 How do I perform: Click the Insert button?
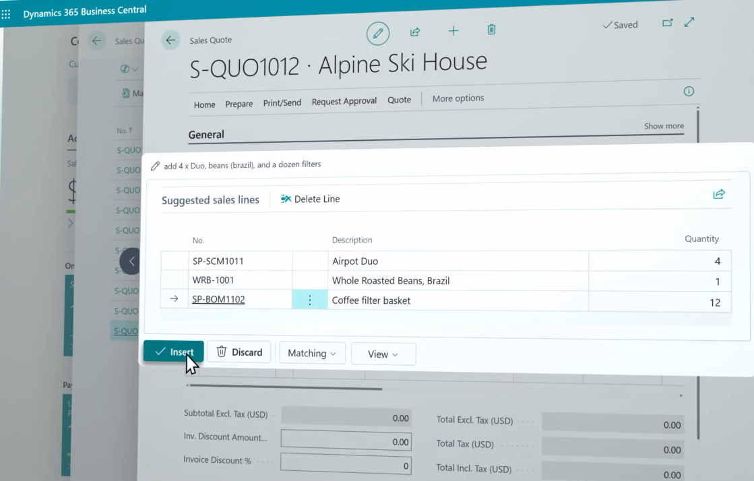pyautogui.click(x=174, y=352)
